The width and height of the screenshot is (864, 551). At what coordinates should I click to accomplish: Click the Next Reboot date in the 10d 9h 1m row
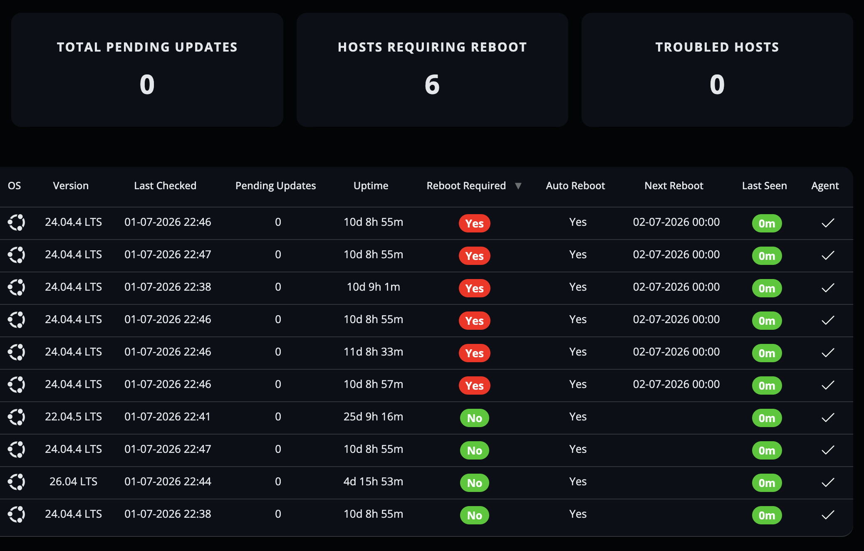coord(676,287)
